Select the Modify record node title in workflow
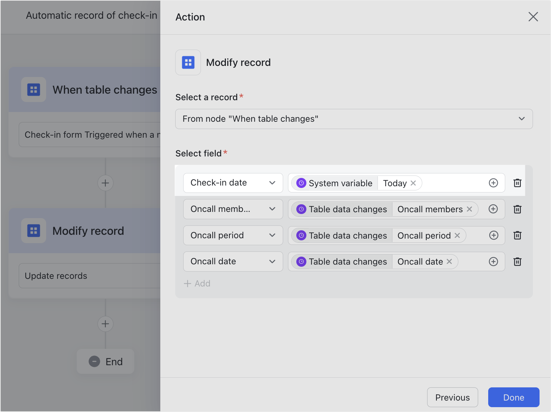 pyautogui.click(x=88, y=231)
